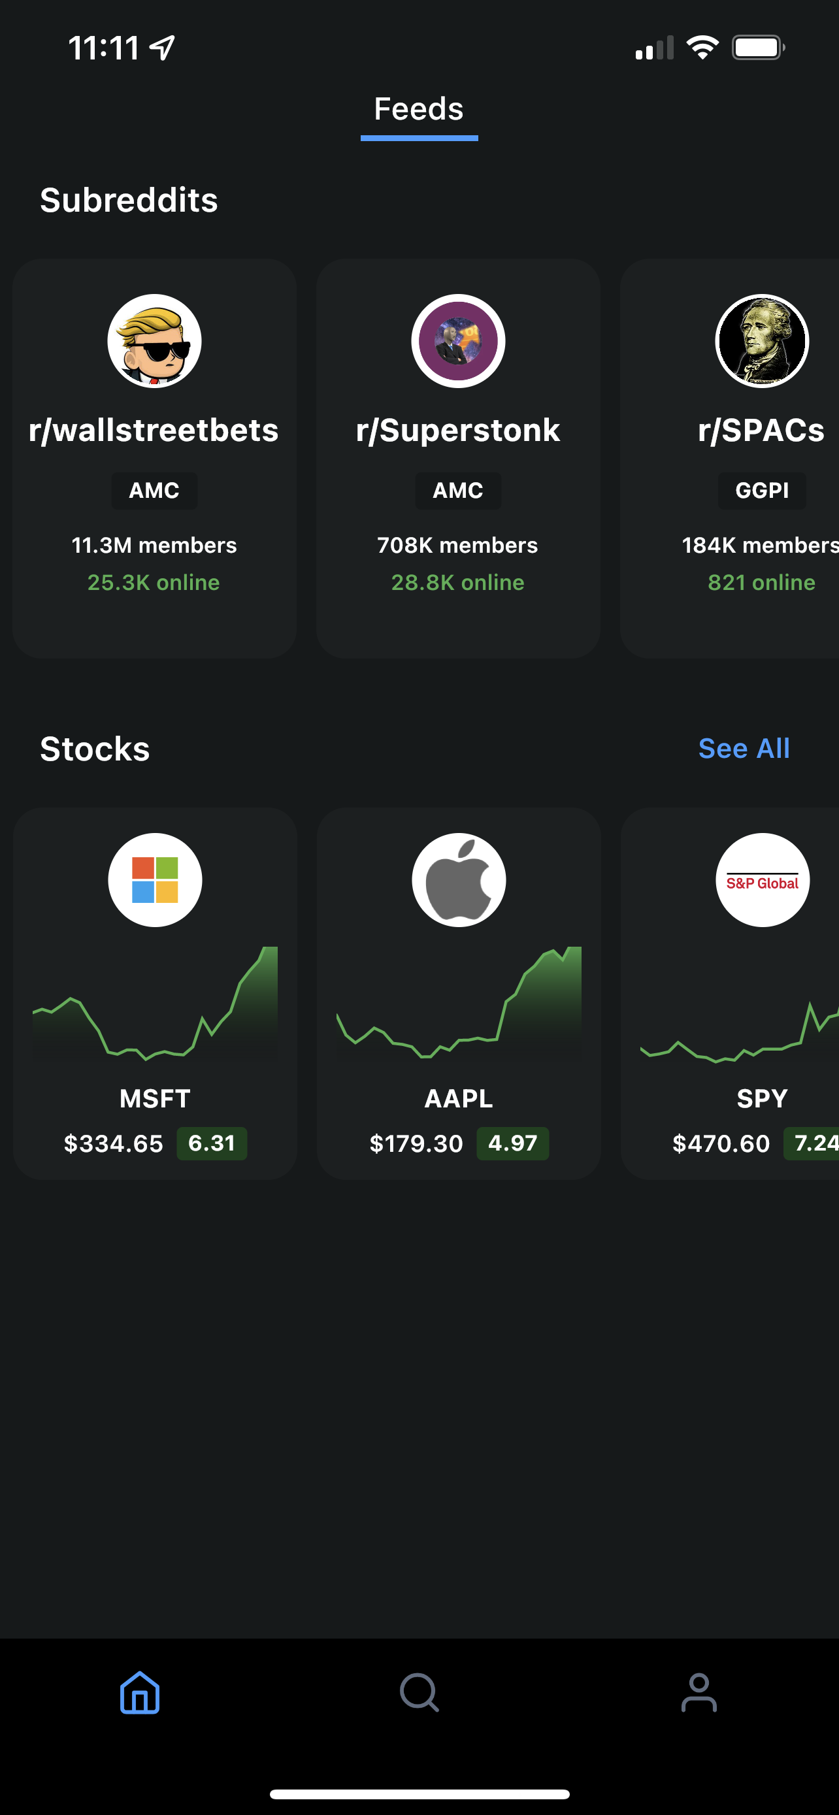Tap MSFT price $334.65

coord(114,1143)
